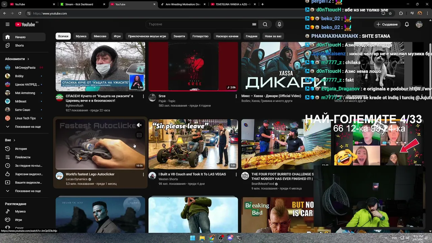Open more options for V8 Couch video
The width and height of the screenshot is (432, 243).
click(236, 174)
